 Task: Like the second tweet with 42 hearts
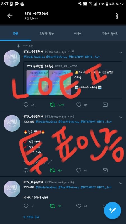tap(79, 170)
